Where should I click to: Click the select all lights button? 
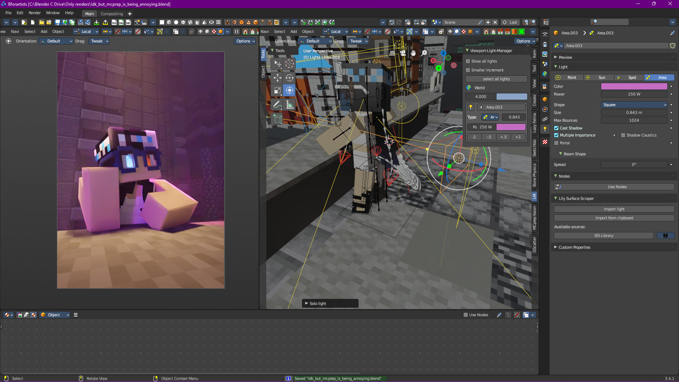pos(496,79)
